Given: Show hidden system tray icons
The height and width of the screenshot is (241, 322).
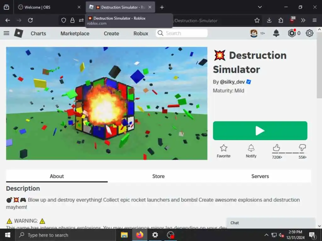Looking at the screenshot, I should click(266, 235).
